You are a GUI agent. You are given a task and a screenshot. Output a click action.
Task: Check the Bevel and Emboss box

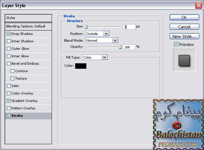click(8, 63)
